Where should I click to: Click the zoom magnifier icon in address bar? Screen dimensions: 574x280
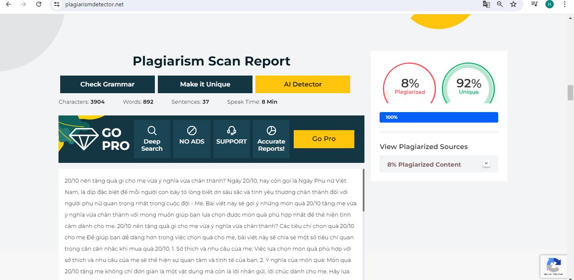500,4
